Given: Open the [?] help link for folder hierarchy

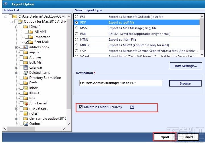Looking at the screenshot, I should coord(132,107).
